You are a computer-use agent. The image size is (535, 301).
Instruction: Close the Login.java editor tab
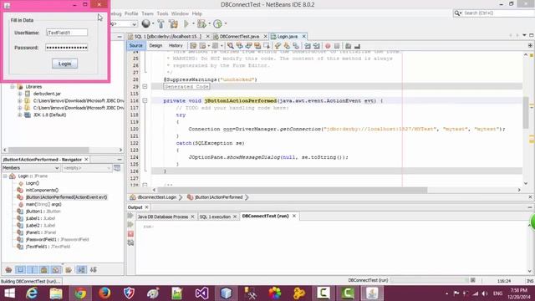[x=303, y=36]
